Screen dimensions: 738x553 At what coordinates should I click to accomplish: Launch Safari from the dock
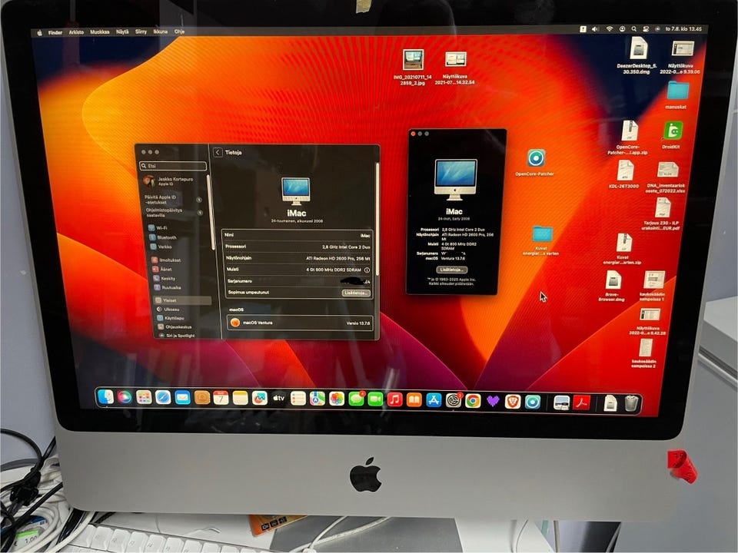tap(163, 398)
